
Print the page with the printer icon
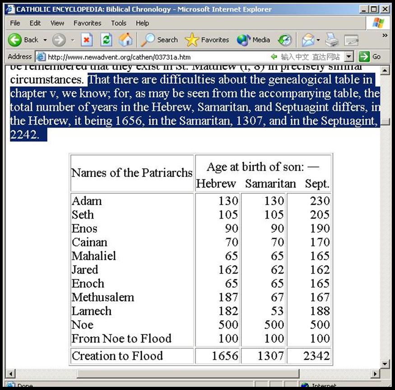pos(332,40)
